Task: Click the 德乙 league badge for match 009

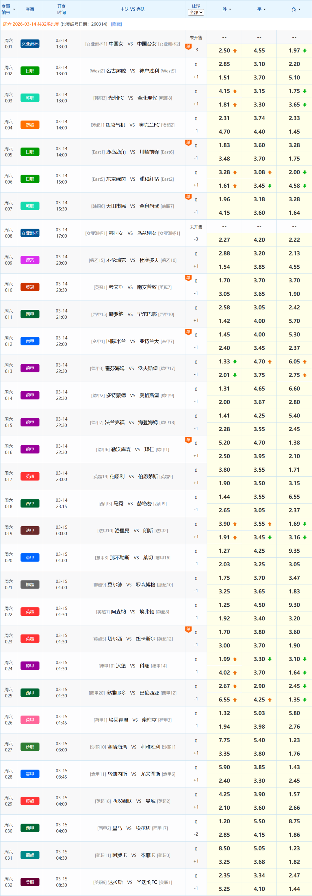Action: pyautogui.click(x=30, y=260)
